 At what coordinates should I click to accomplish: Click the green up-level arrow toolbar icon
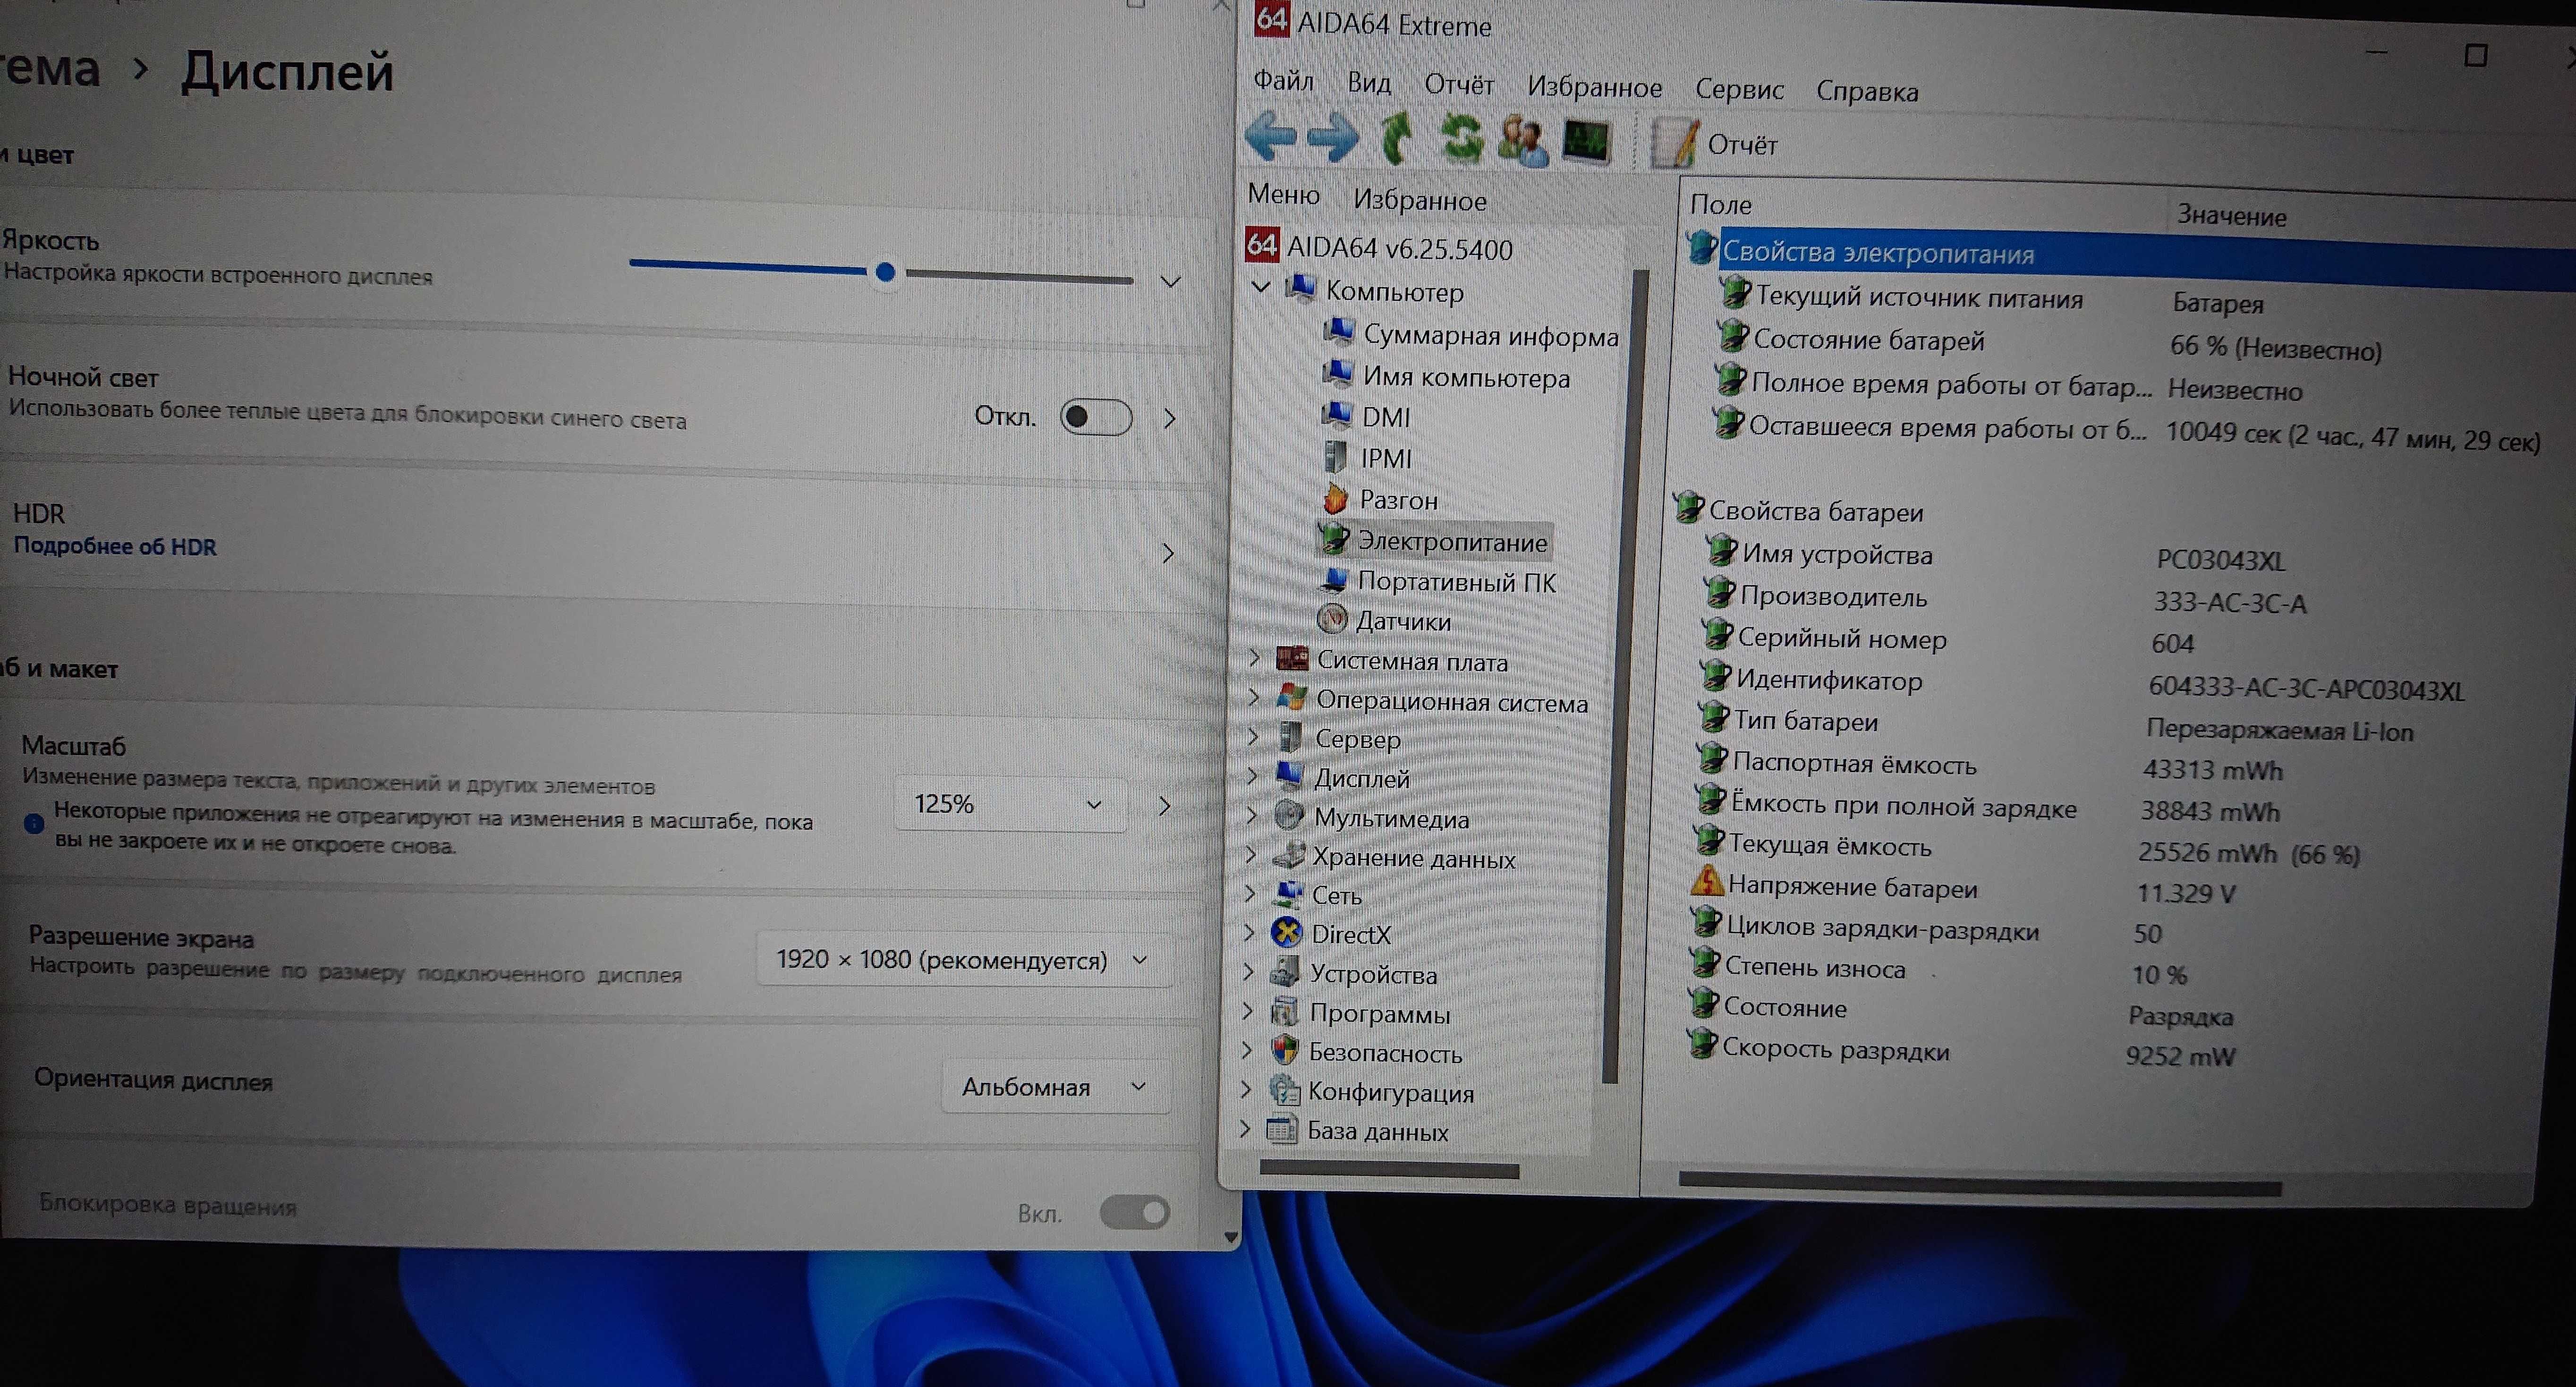[1395, 138]
